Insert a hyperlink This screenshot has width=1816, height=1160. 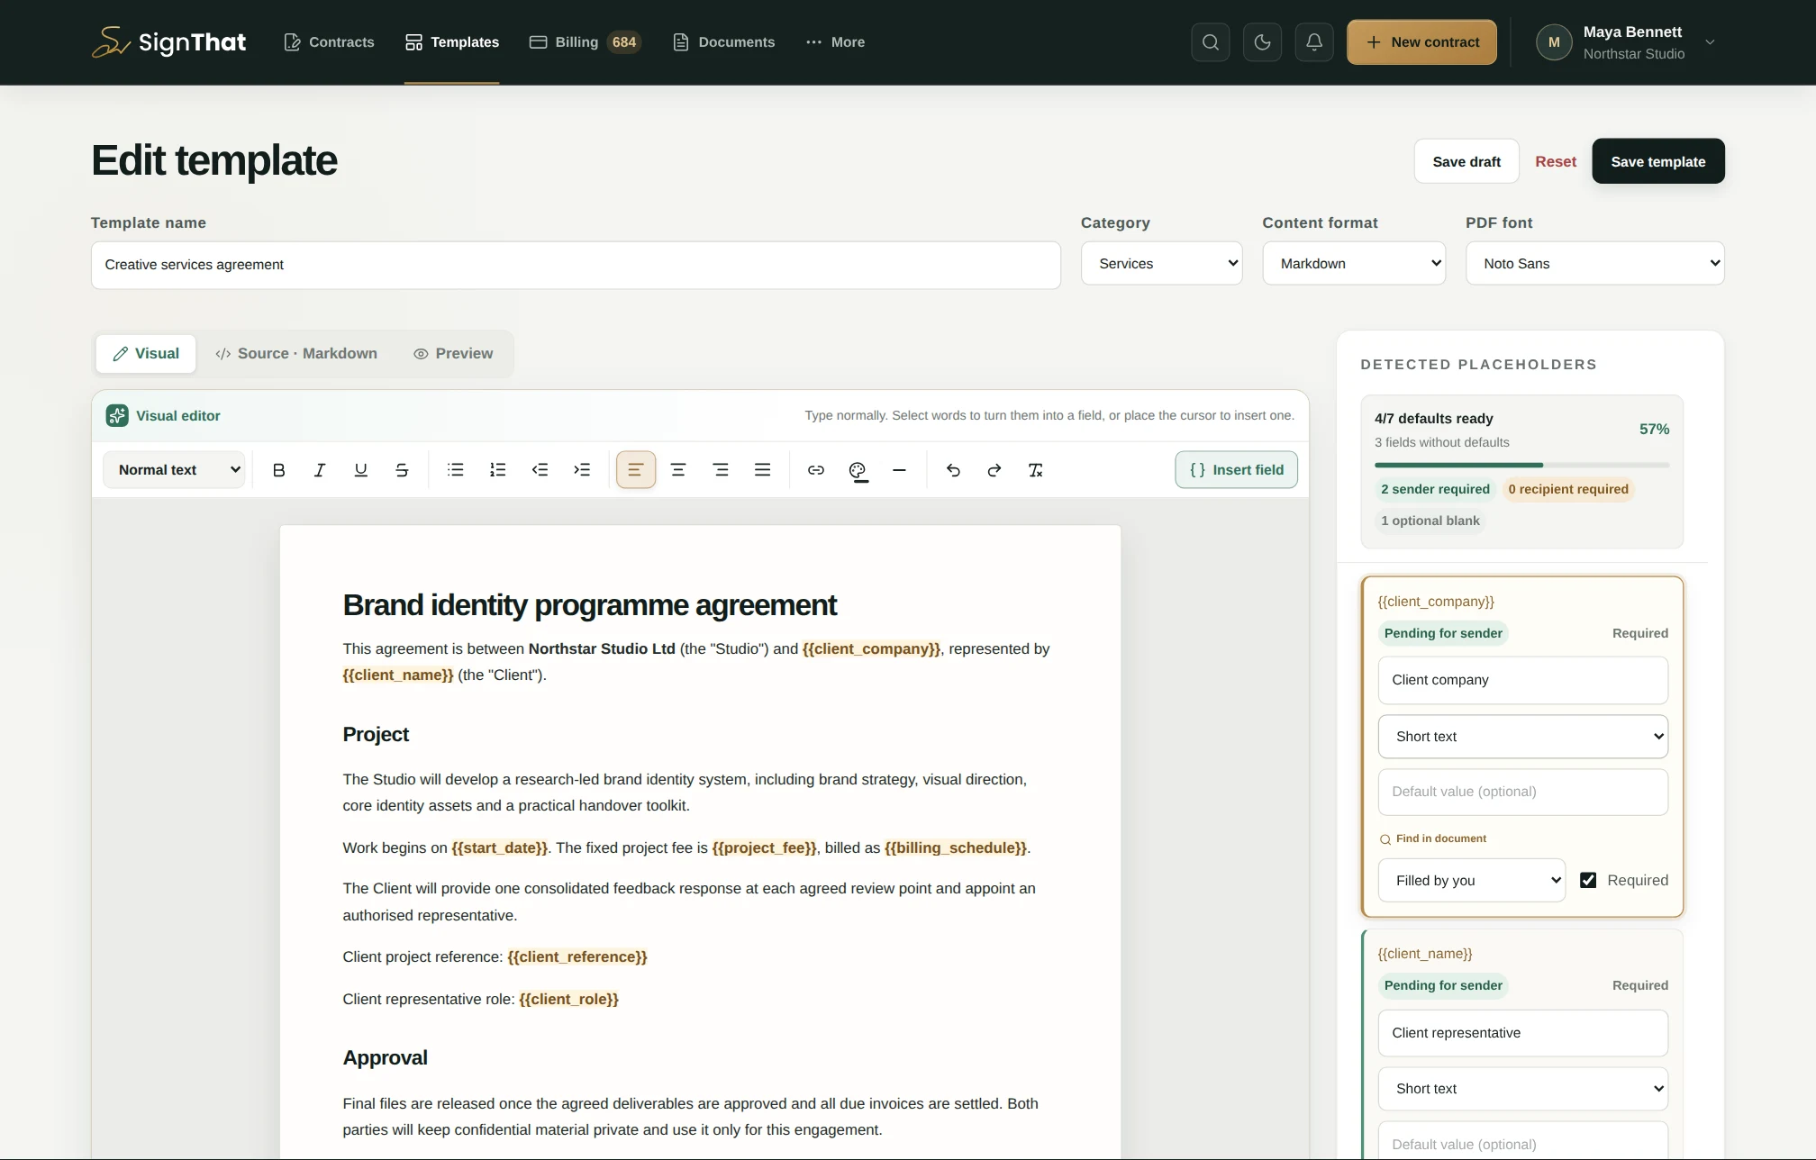816,470
